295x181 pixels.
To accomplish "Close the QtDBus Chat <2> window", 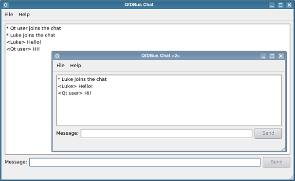I will (281, 56).
